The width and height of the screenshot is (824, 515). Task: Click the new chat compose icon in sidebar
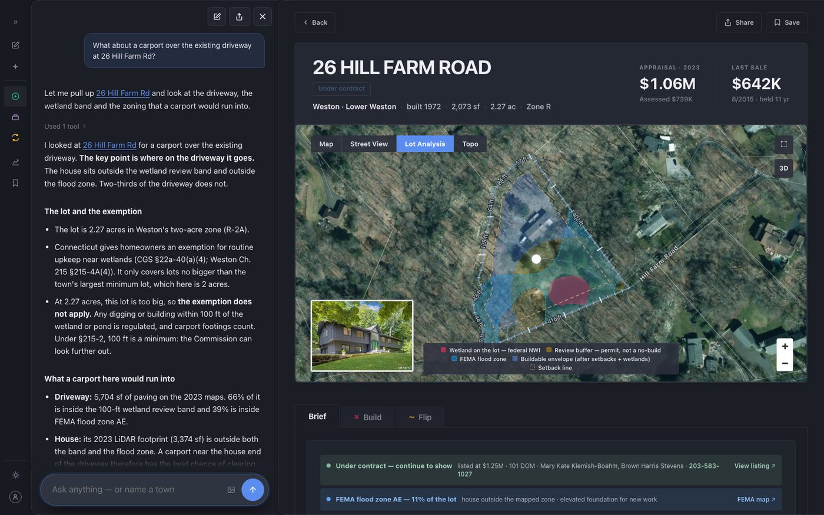pos(15,45)
